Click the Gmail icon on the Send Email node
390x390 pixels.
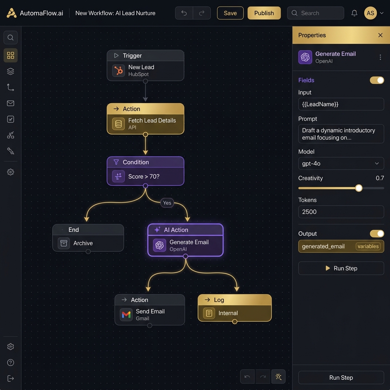pos(126,315)
